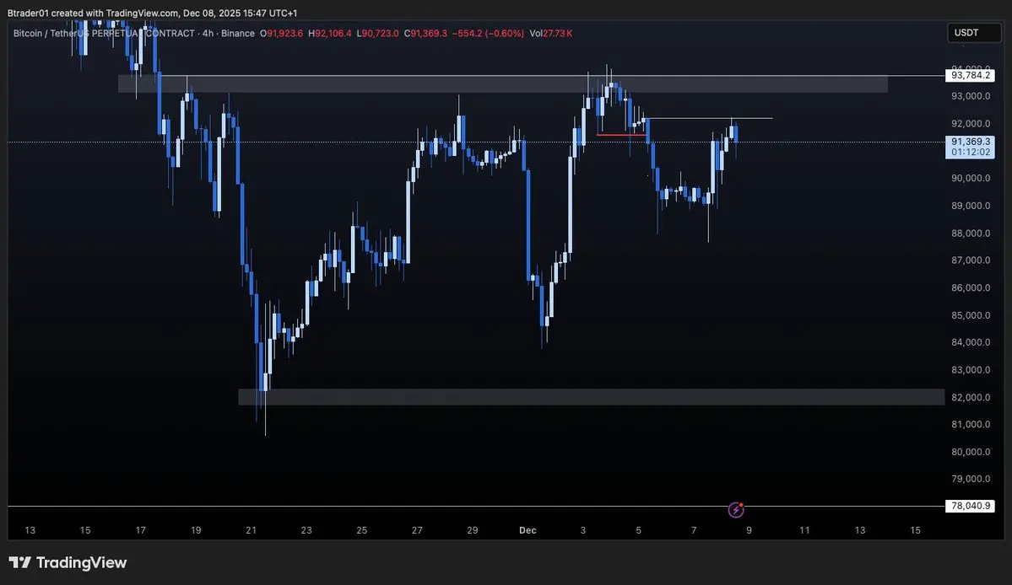Click the 5 date on time axis

[639, 530]
